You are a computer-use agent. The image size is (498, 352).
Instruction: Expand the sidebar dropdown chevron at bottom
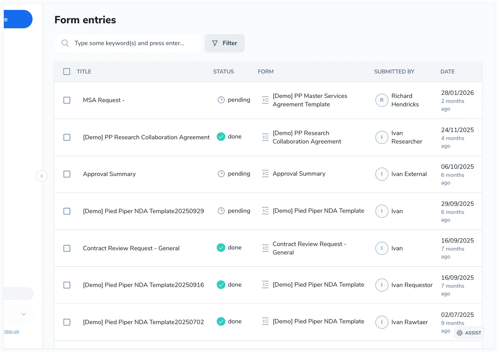(x=24, y=314)
